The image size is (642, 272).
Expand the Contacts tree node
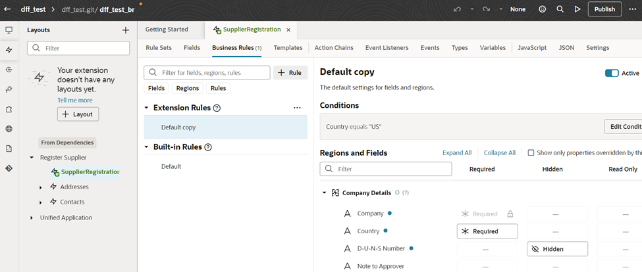[41, 202]
